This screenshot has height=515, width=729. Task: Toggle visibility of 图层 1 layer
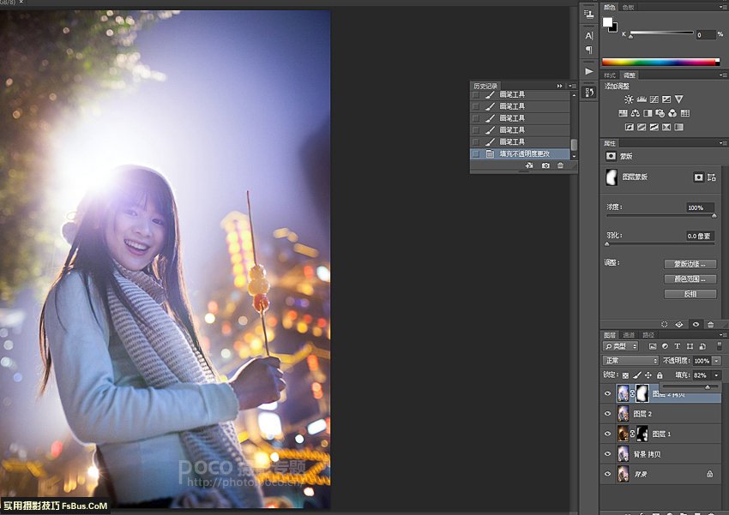[x=607, y=434]
